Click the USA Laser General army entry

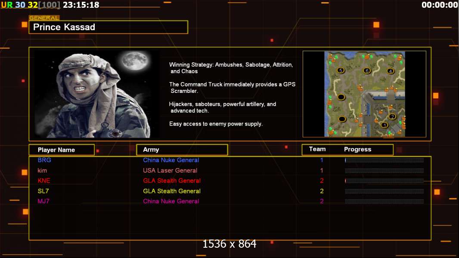(170, 170)
